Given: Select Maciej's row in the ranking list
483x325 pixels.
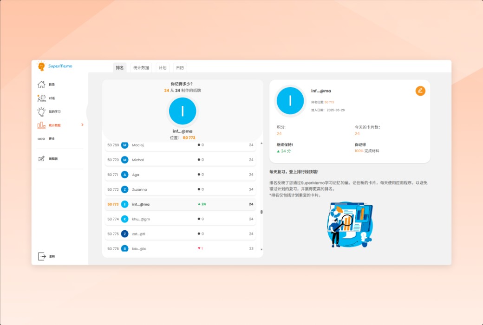Looking at the screenshot, I should pos(180,144).
